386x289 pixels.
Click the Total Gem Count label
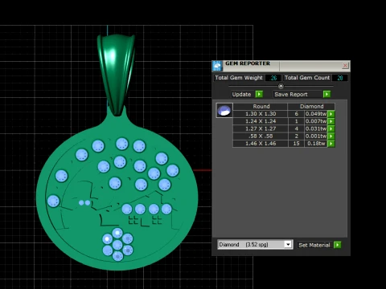coord(307,78)
